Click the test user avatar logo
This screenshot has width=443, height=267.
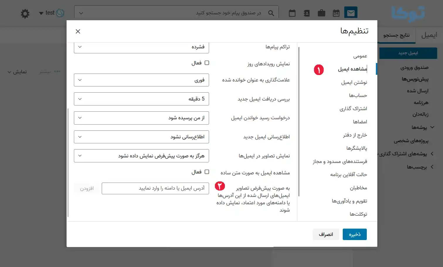click(60, 13)
